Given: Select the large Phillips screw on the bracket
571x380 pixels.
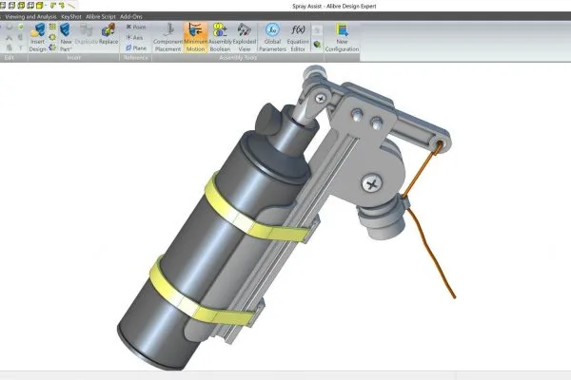Looking at the screenshot, I should [x=372, y=183].
